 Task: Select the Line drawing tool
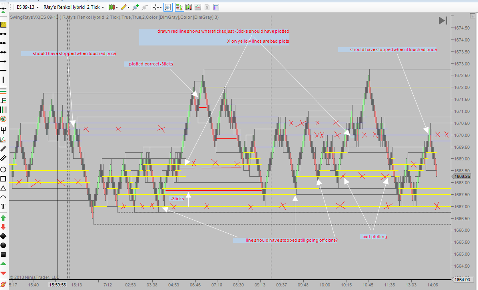coord(3,34)
